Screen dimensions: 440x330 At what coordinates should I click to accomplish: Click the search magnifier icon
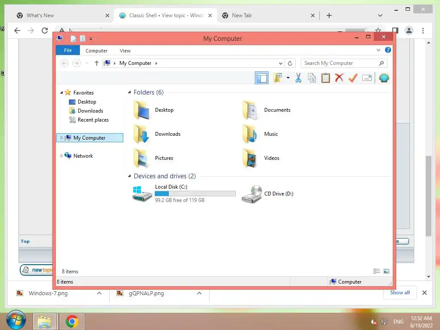381,63
